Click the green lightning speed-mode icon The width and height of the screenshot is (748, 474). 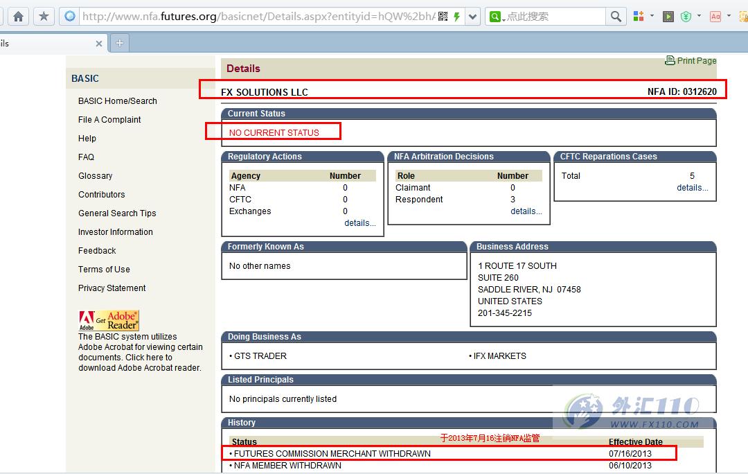[457, 17]
